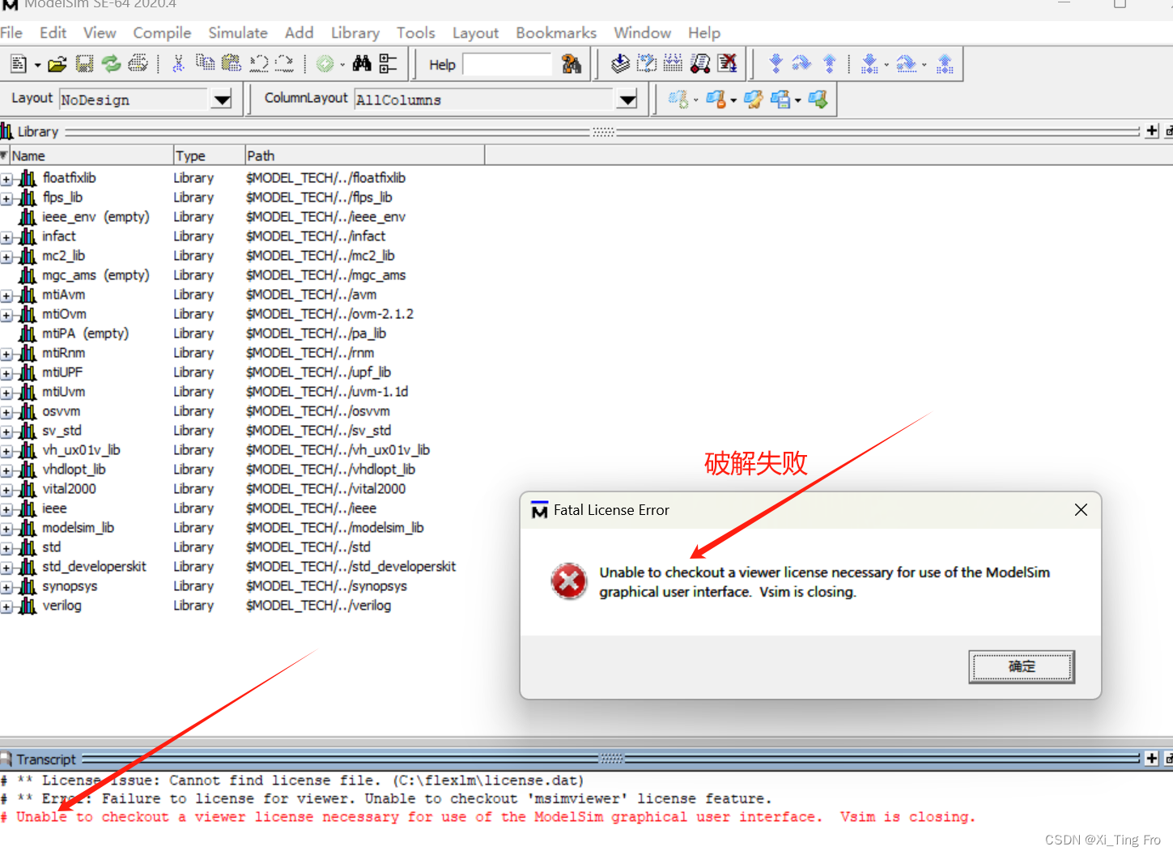This screenshot has width=1173, height=855.
Task: Click the Find binoculars icon
Action: [362, 64]
